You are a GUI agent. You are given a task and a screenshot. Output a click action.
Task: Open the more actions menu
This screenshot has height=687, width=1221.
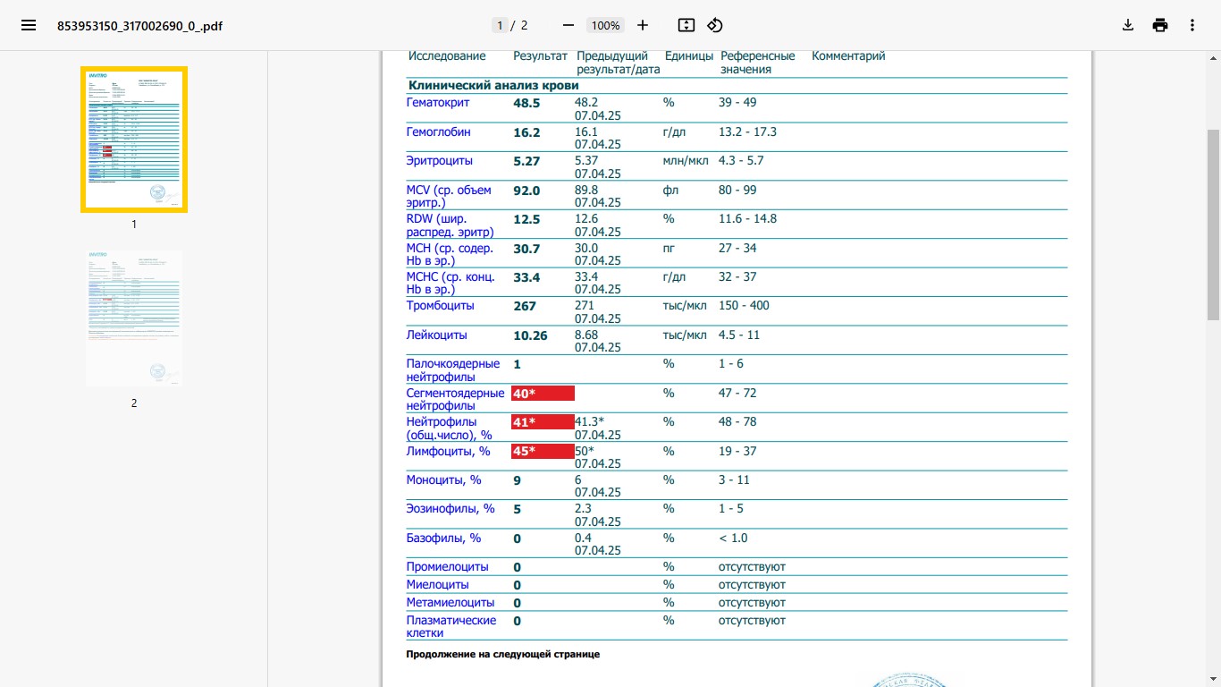(x=1192, y=25)
